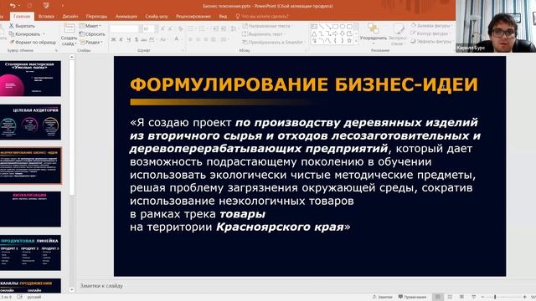Select the Целевая аудитория slide thumbnail
536x301 pixels.
coord(30,123)
